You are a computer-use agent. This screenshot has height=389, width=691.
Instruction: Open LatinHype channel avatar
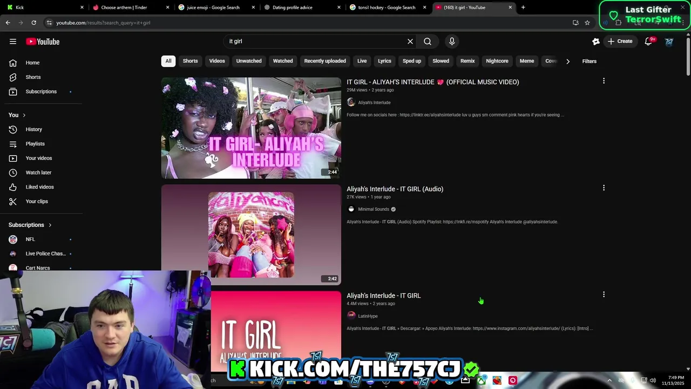(x=351, y=316)
